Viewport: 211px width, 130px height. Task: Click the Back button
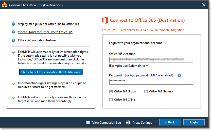pos(170,122)
